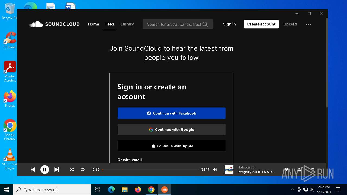Skip to next track

57,170
